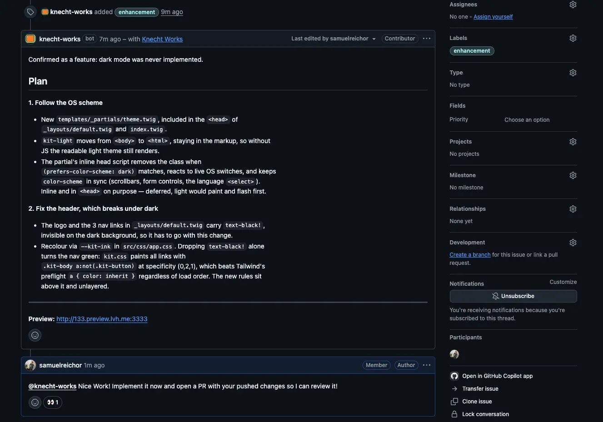Screen dimensions: 603x422
Task: Click Assign yourself link
Action: [x=493, y=17]
